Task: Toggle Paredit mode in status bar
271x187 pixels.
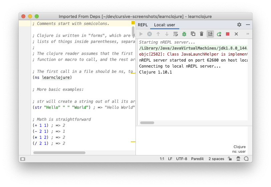Action: point(197,159)
